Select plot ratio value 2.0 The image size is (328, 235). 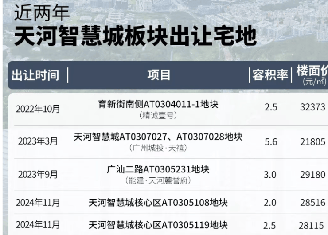pyautogui.click(x=270, y=203)
